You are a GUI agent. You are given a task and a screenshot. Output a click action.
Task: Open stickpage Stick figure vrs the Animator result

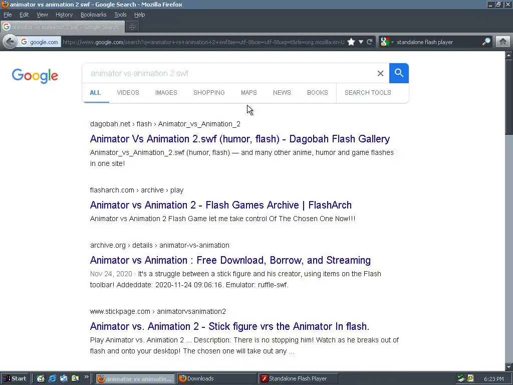click(229, 326)
